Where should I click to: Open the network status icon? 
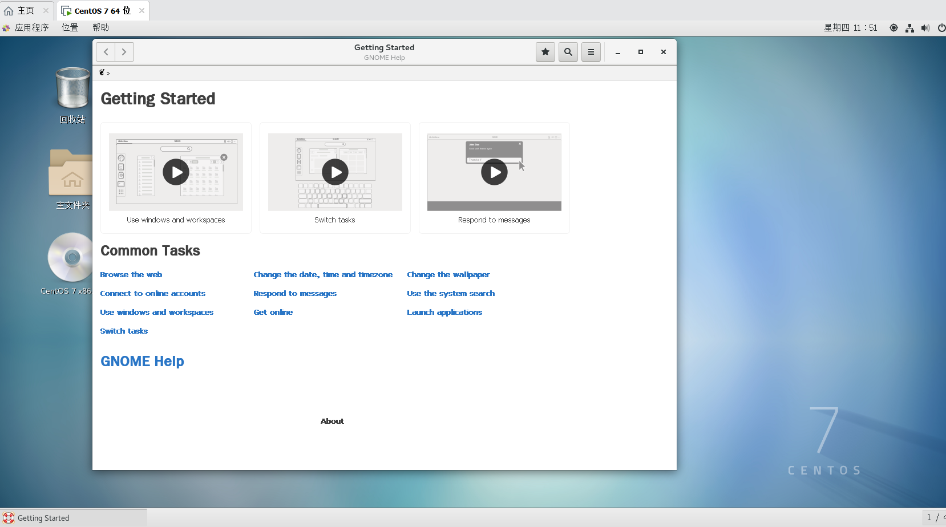point(909,28)
